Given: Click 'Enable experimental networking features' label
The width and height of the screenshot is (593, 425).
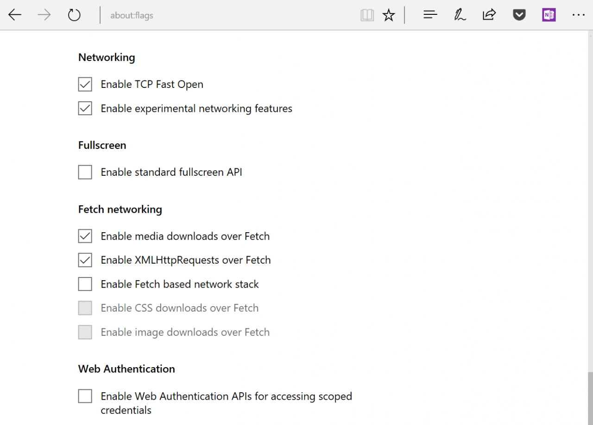Looking at the screenshot, I should click(196, 109).
